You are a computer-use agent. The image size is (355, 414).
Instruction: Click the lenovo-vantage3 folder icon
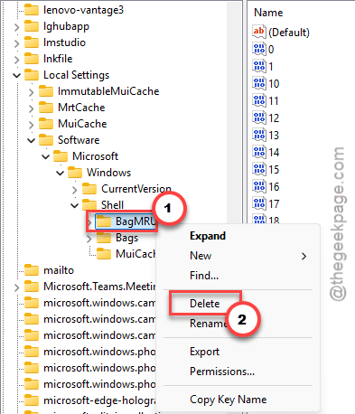coord(32,10)
